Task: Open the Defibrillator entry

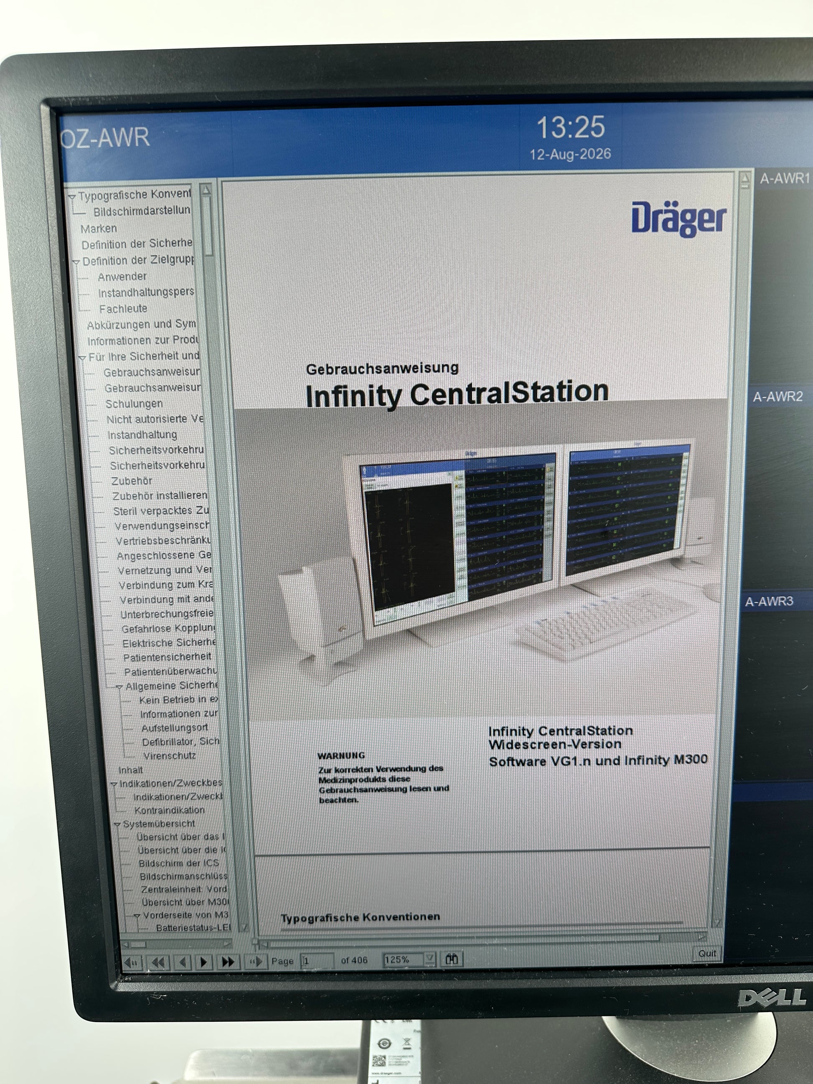Action: point(181,742)
